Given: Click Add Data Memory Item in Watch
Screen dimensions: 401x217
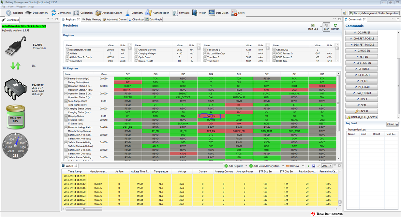Looking at the screenshot, I should [x=264, y=166].
